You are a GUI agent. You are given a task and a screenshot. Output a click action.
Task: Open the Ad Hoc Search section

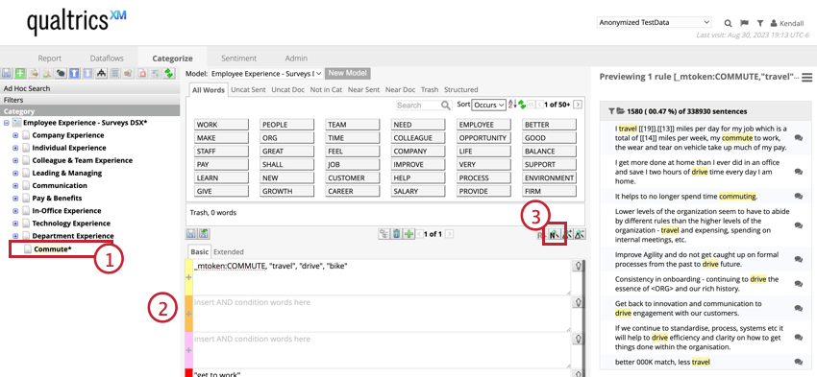coord(90,88)
